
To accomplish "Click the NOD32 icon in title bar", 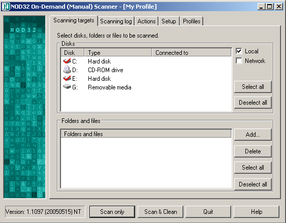I will (x=6, y=7).
